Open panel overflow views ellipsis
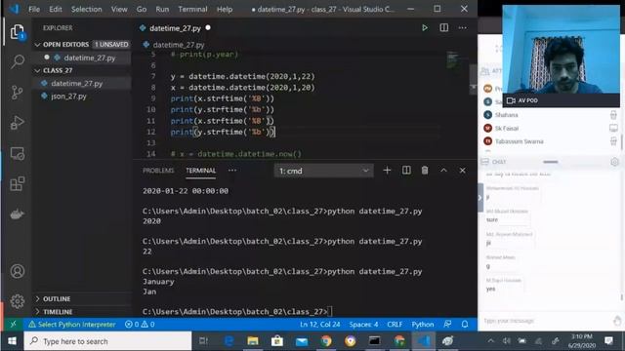 click(232, 171)
